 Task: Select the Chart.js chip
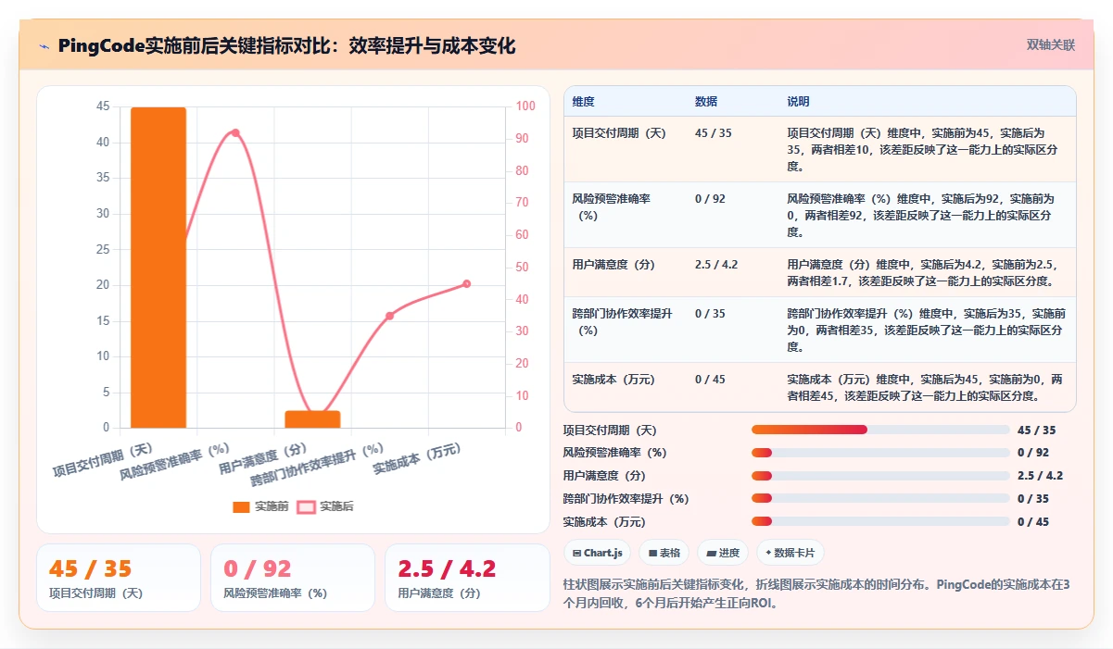click(598, 553)
